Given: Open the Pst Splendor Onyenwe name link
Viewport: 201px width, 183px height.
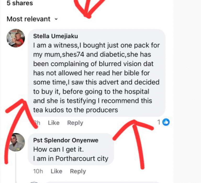Looking at the screenshot, I should 66,140.
